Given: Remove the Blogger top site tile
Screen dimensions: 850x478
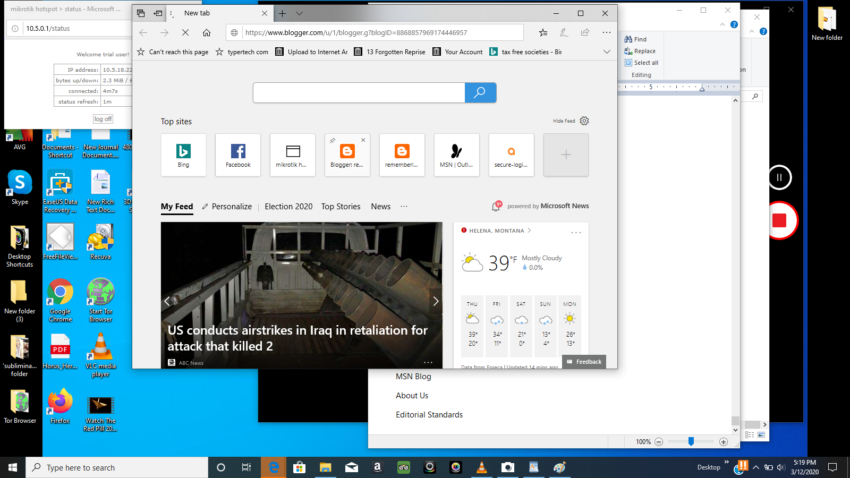Looking at the screenshot, I should [363, 140].
